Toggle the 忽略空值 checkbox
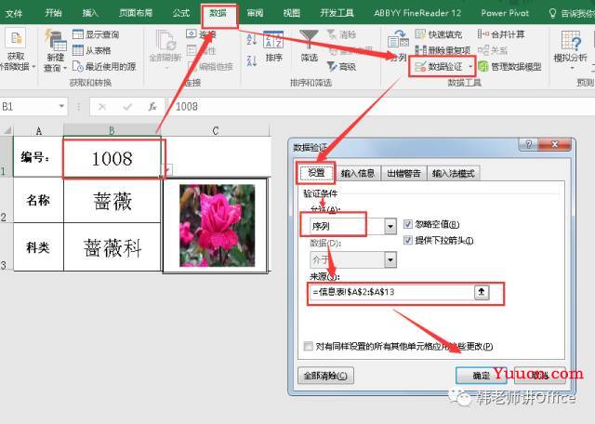 point(409,224)
